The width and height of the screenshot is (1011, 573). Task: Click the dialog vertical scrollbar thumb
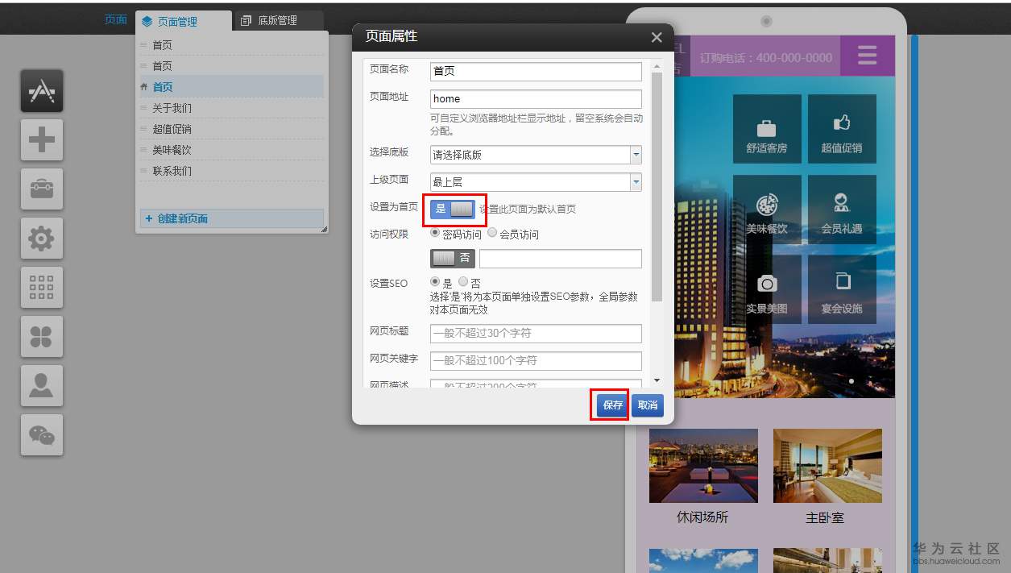pos(657,187)
